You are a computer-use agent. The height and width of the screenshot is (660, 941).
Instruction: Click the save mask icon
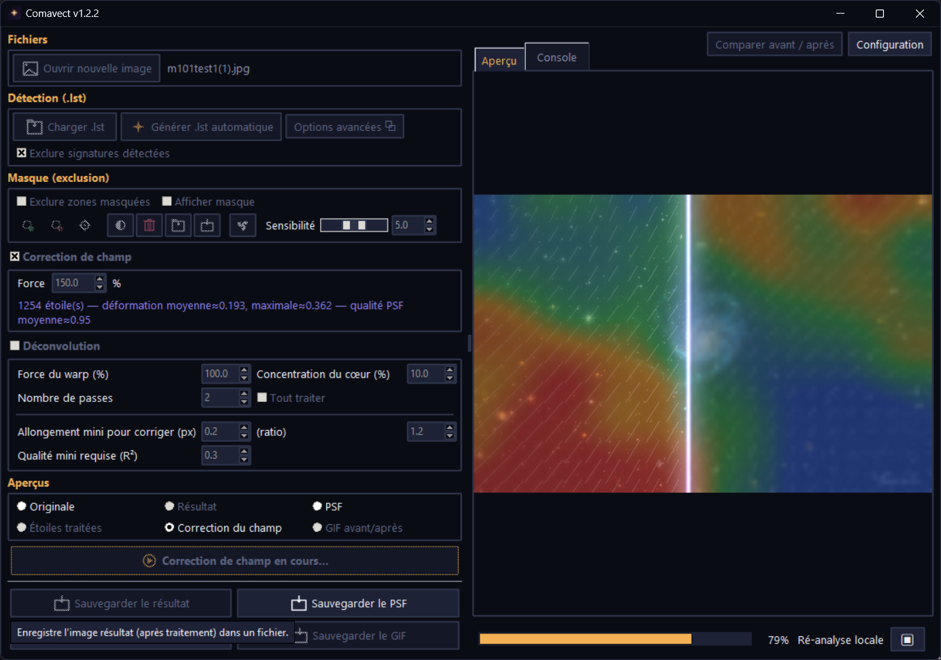pos(207,225)
